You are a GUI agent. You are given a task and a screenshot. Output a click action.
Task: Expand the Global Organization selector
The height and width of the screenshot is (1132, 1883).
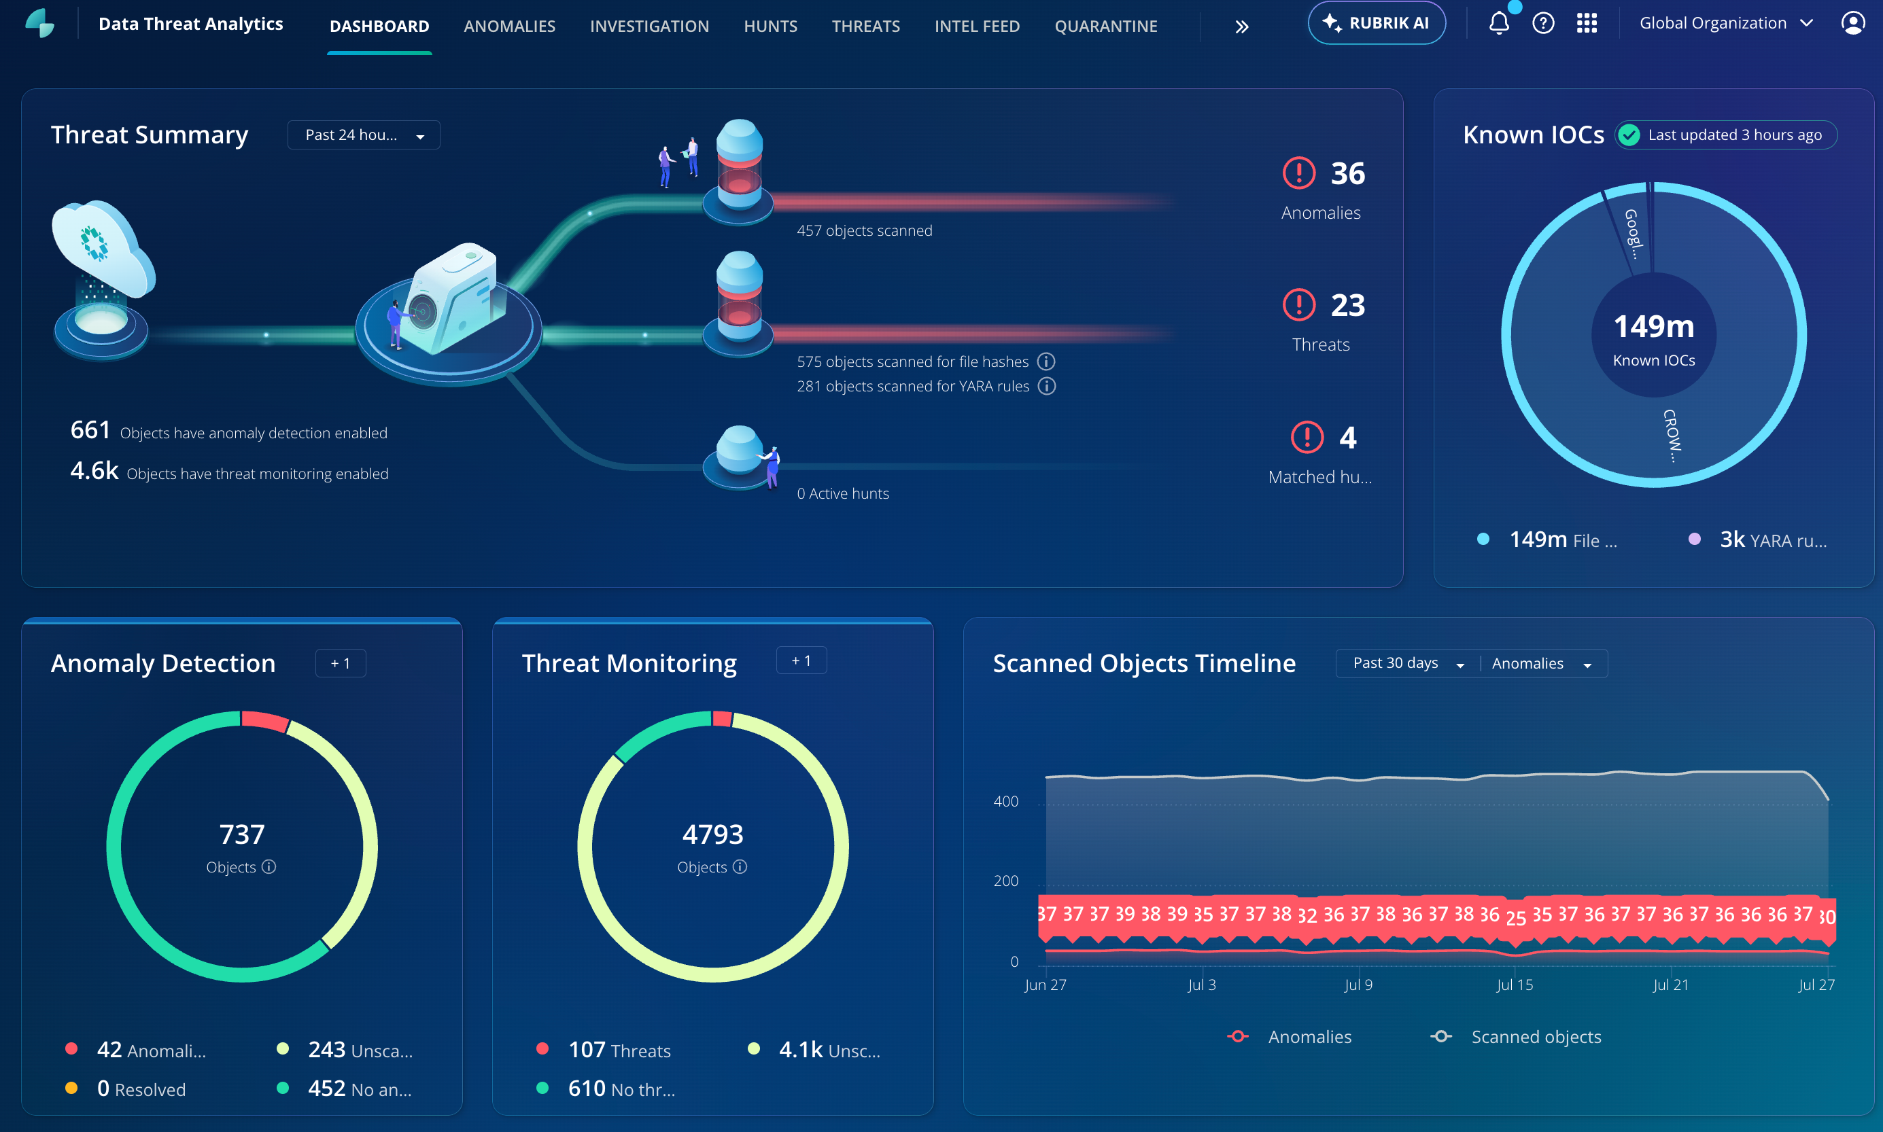click(x=1726, y=24)
